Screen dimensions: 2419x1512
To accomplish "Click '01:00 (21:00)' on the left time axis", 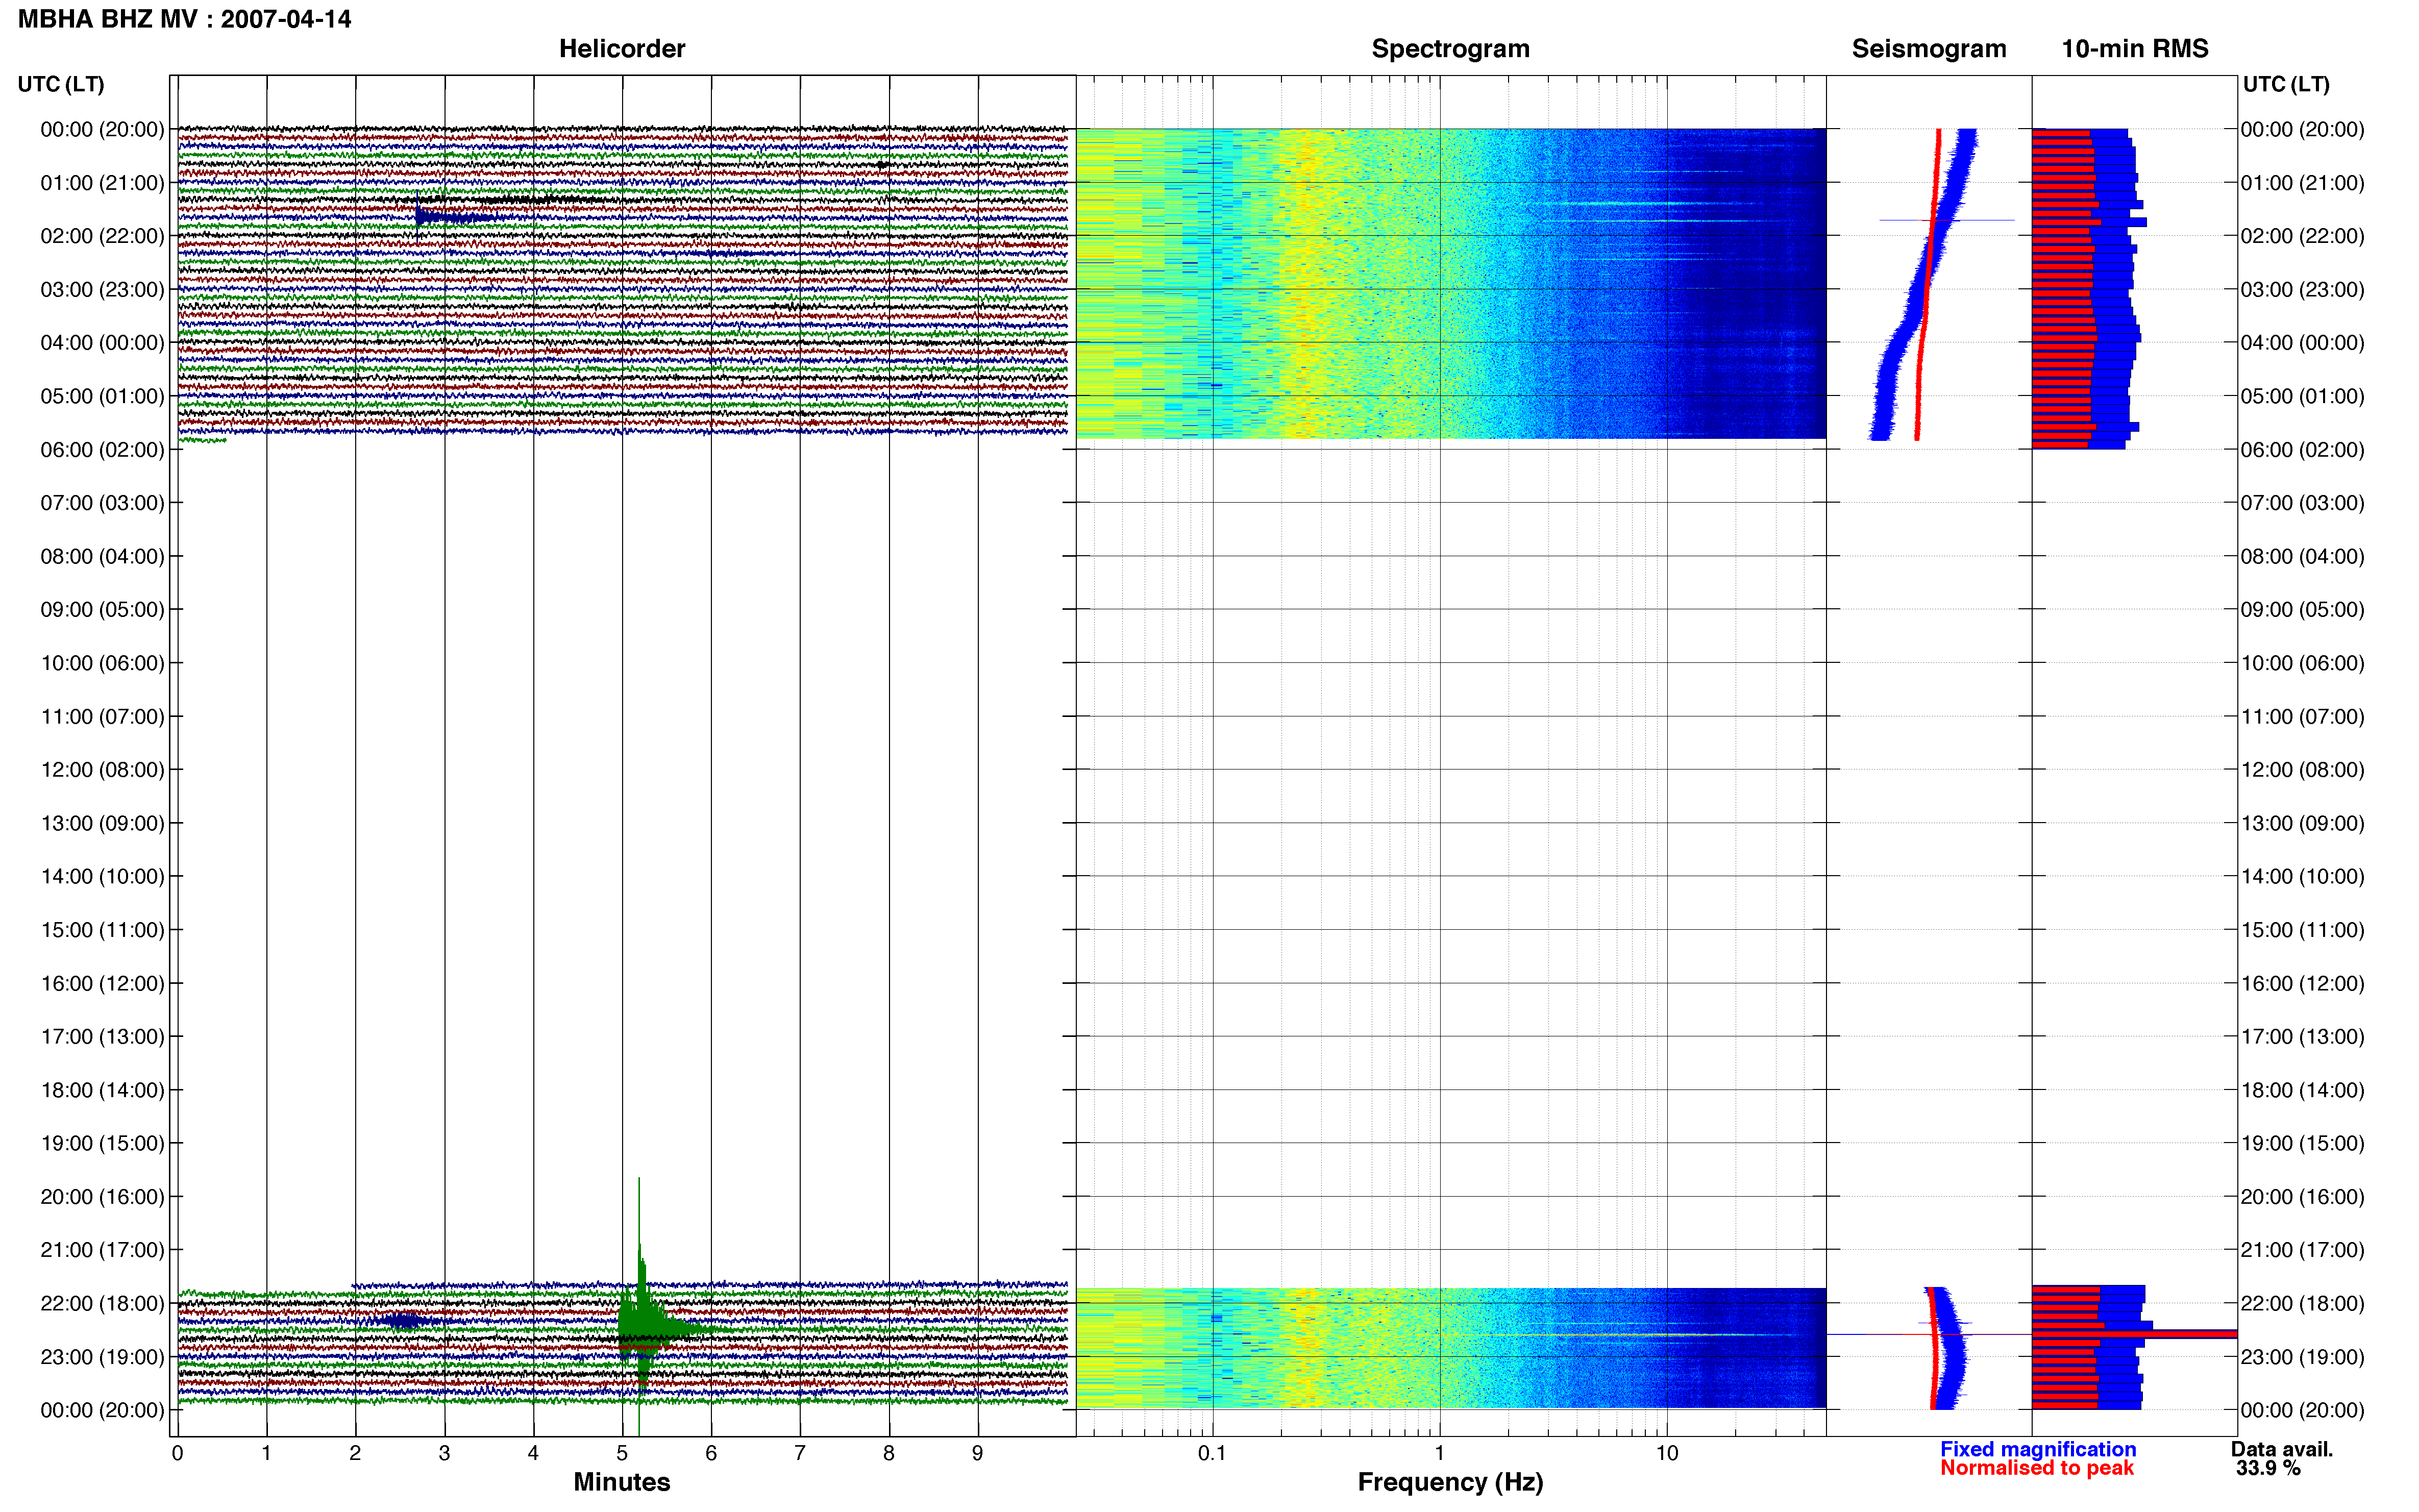I will point(102,183).
